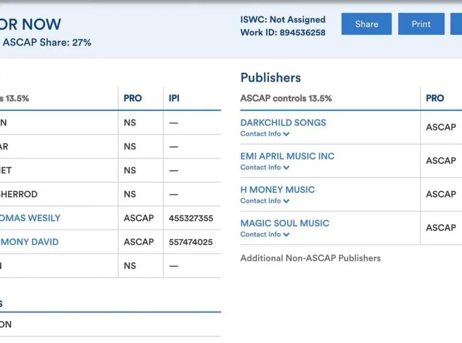Click the Share button
462x343 pixels.
coord(366,24)
